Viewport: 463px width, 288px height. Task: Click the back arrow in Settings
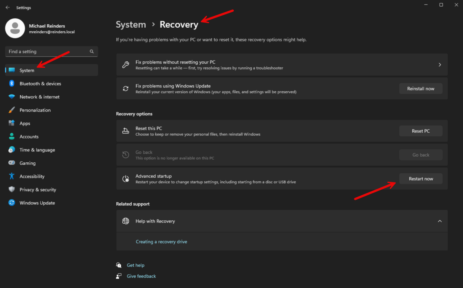[x=8, y=8]
